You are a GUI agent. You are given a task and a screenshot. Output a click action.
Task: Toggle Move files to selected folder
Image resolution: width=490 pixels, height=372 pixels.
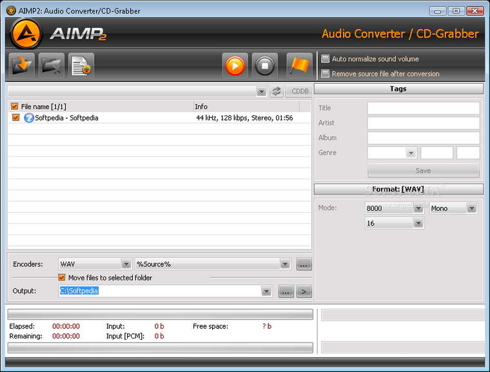coord(61,277)
